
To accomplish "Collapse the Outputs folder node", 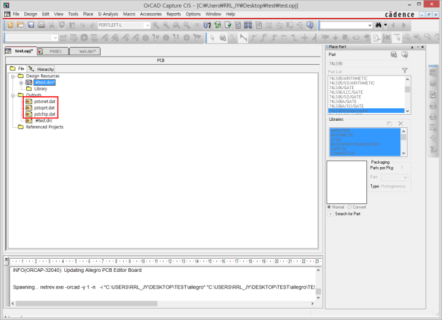I will [x=13, y=96].
